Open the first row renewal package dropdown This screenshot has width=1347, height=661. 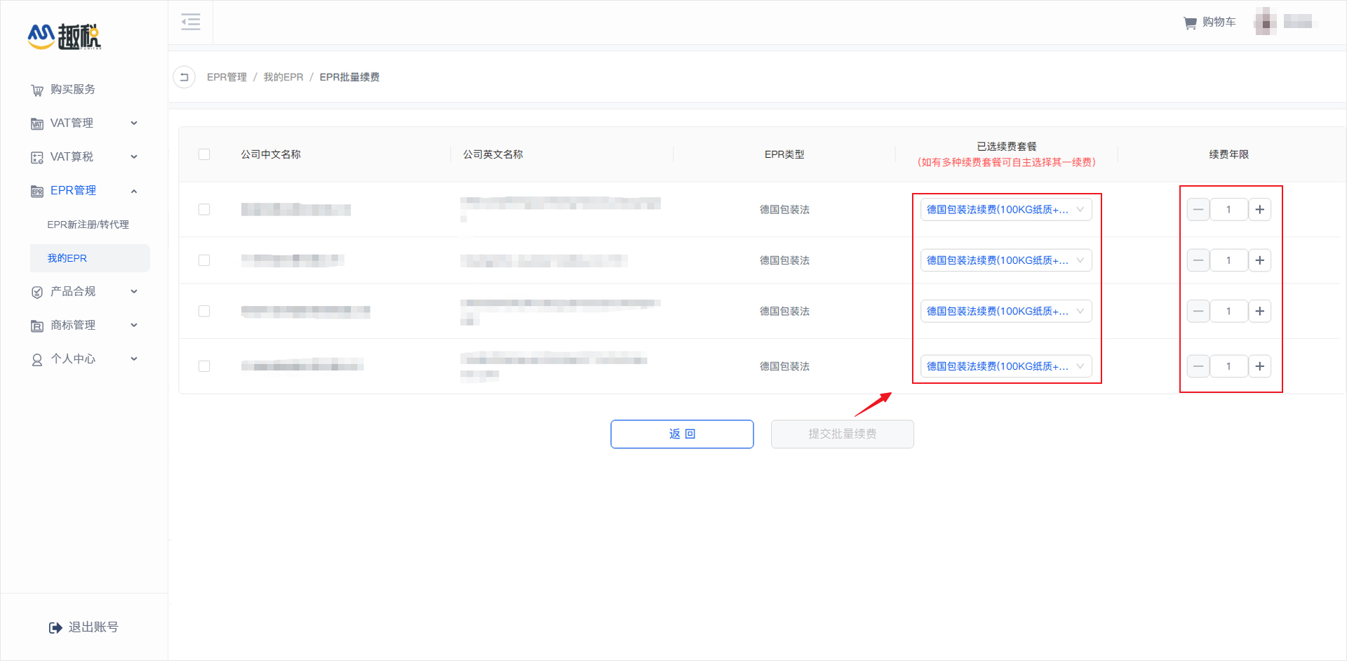[x=1005, y=210]
